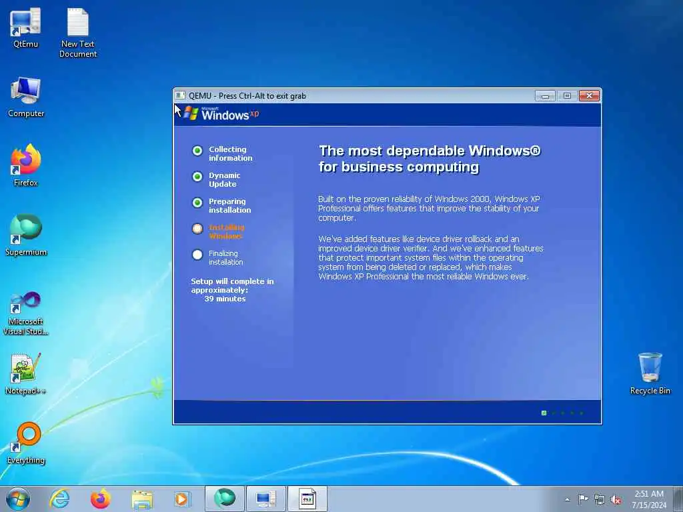
Task: Select the Everything search shortcut
Action: 26,443
